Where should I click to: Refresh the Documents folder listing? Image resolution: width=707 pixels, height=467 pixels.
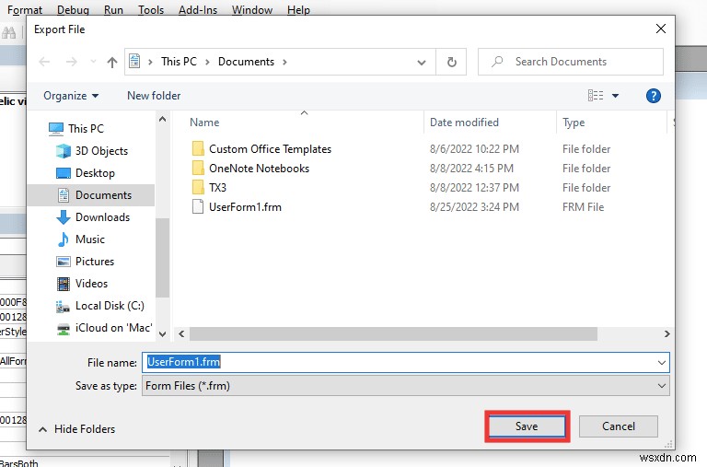(x=451, y=62)
